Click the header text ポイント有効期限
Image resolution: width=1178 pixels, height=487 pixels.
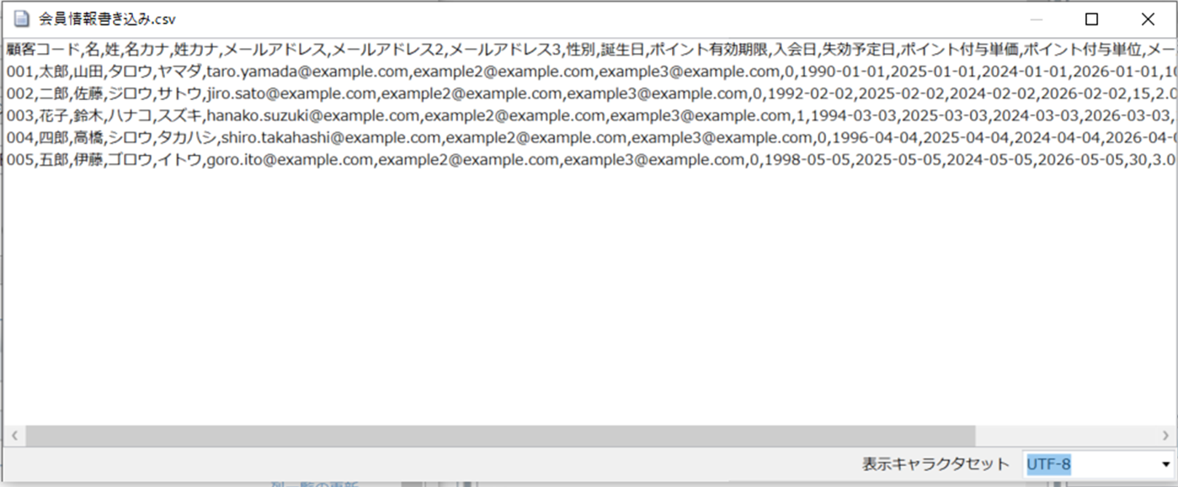(708, 49)
